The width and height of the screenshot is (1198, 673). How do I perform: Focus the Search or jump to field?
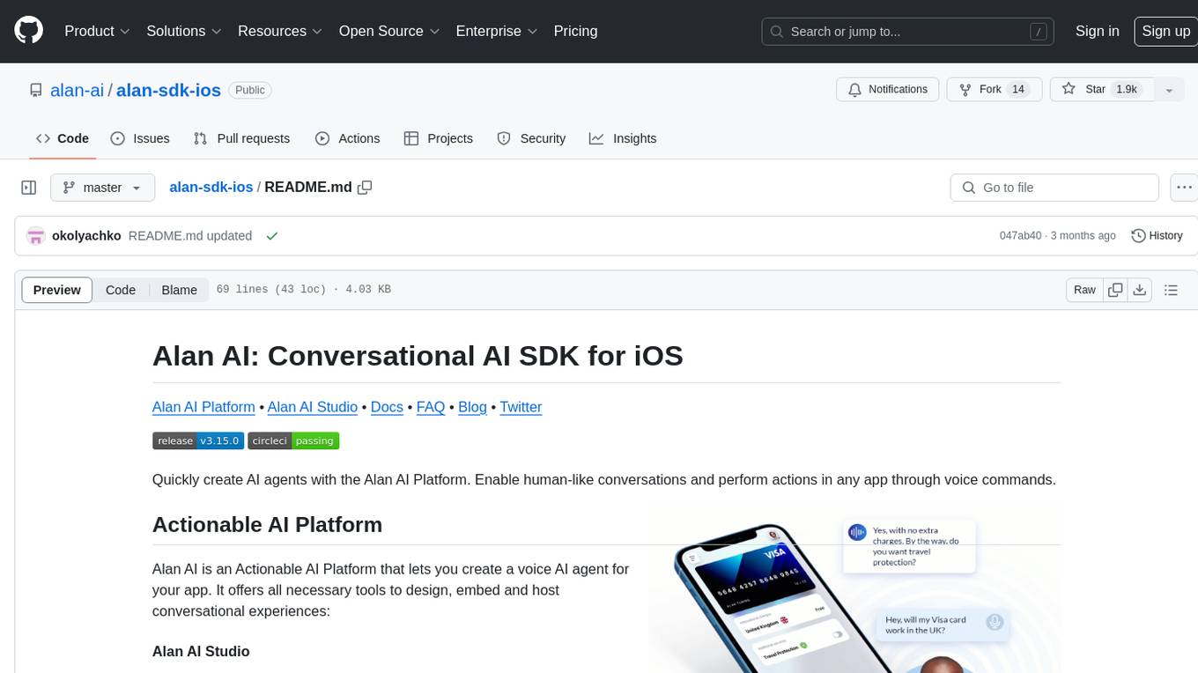[909, 32]
